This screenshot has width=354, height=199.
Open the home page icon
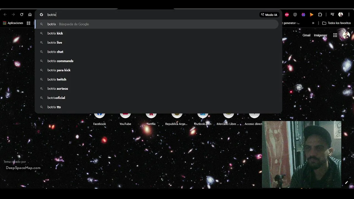30,15
